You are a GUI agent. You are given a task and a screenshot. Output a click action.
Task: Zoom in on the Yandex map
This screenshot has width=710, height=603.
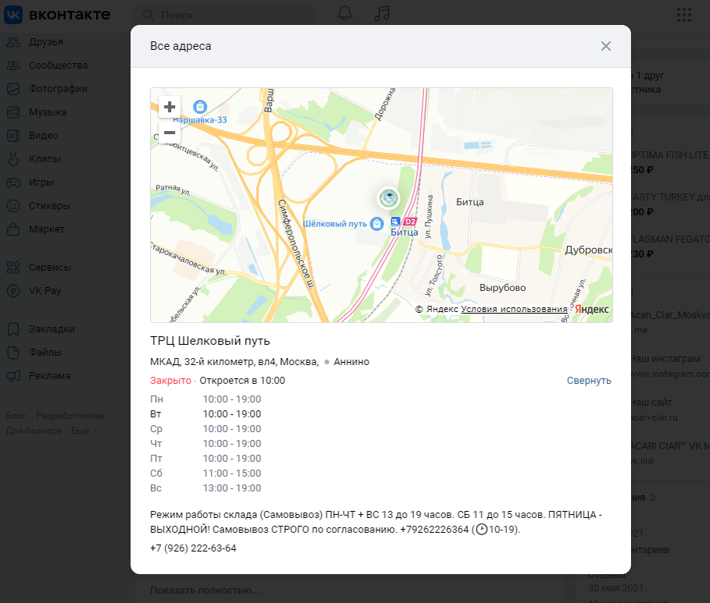pos(169,107)
